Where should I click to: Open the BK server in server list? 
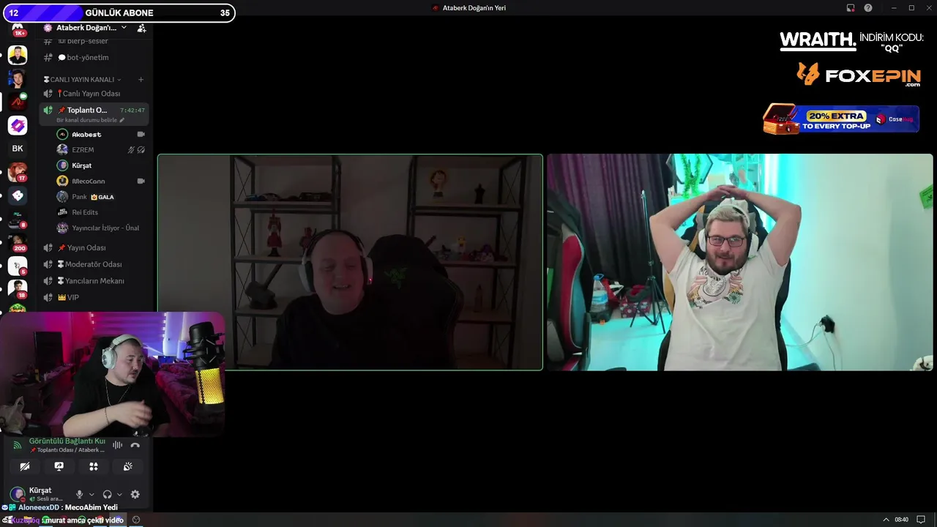coord(18,149)
